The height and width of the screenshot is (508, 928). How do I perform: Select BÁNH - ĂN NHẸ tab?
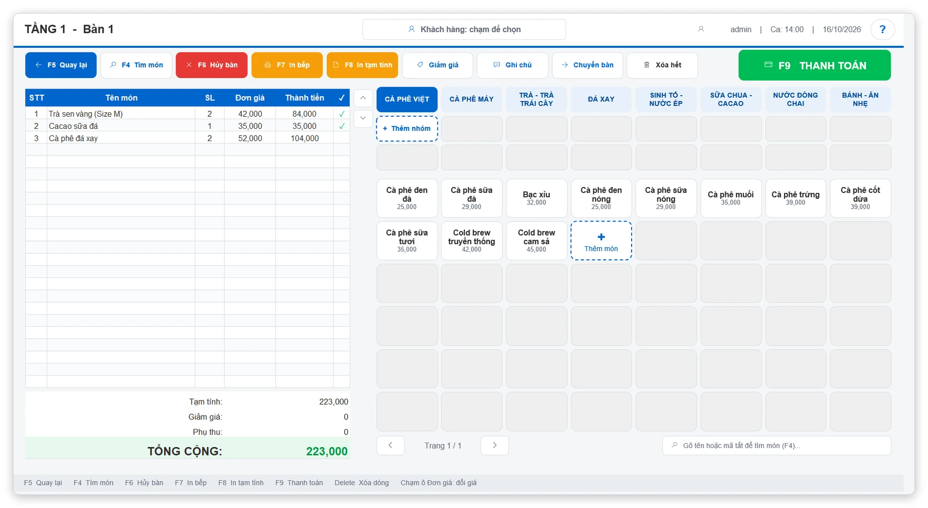[860, 99]
